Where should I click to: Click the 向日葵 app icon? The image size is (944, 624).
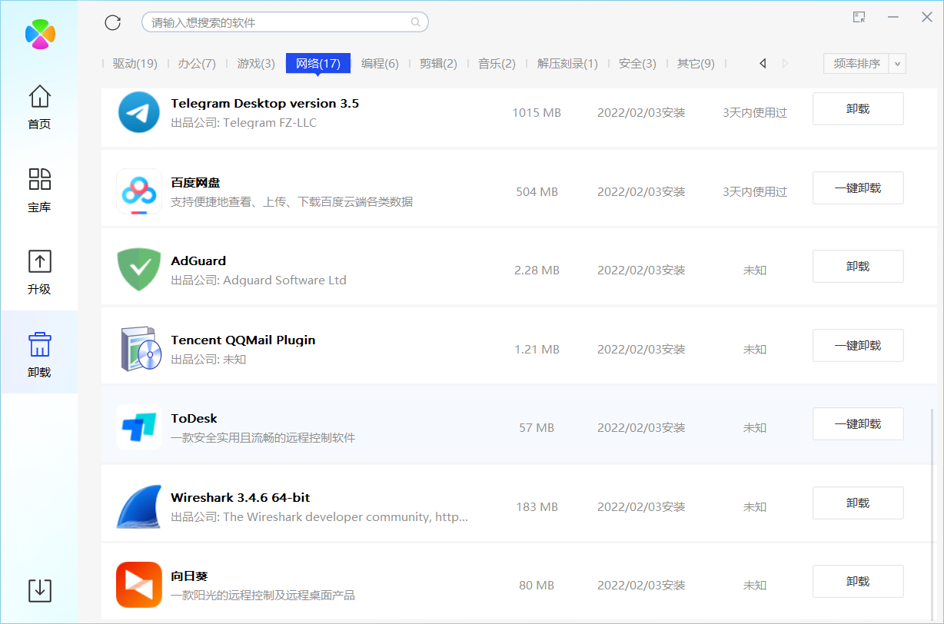139,585
